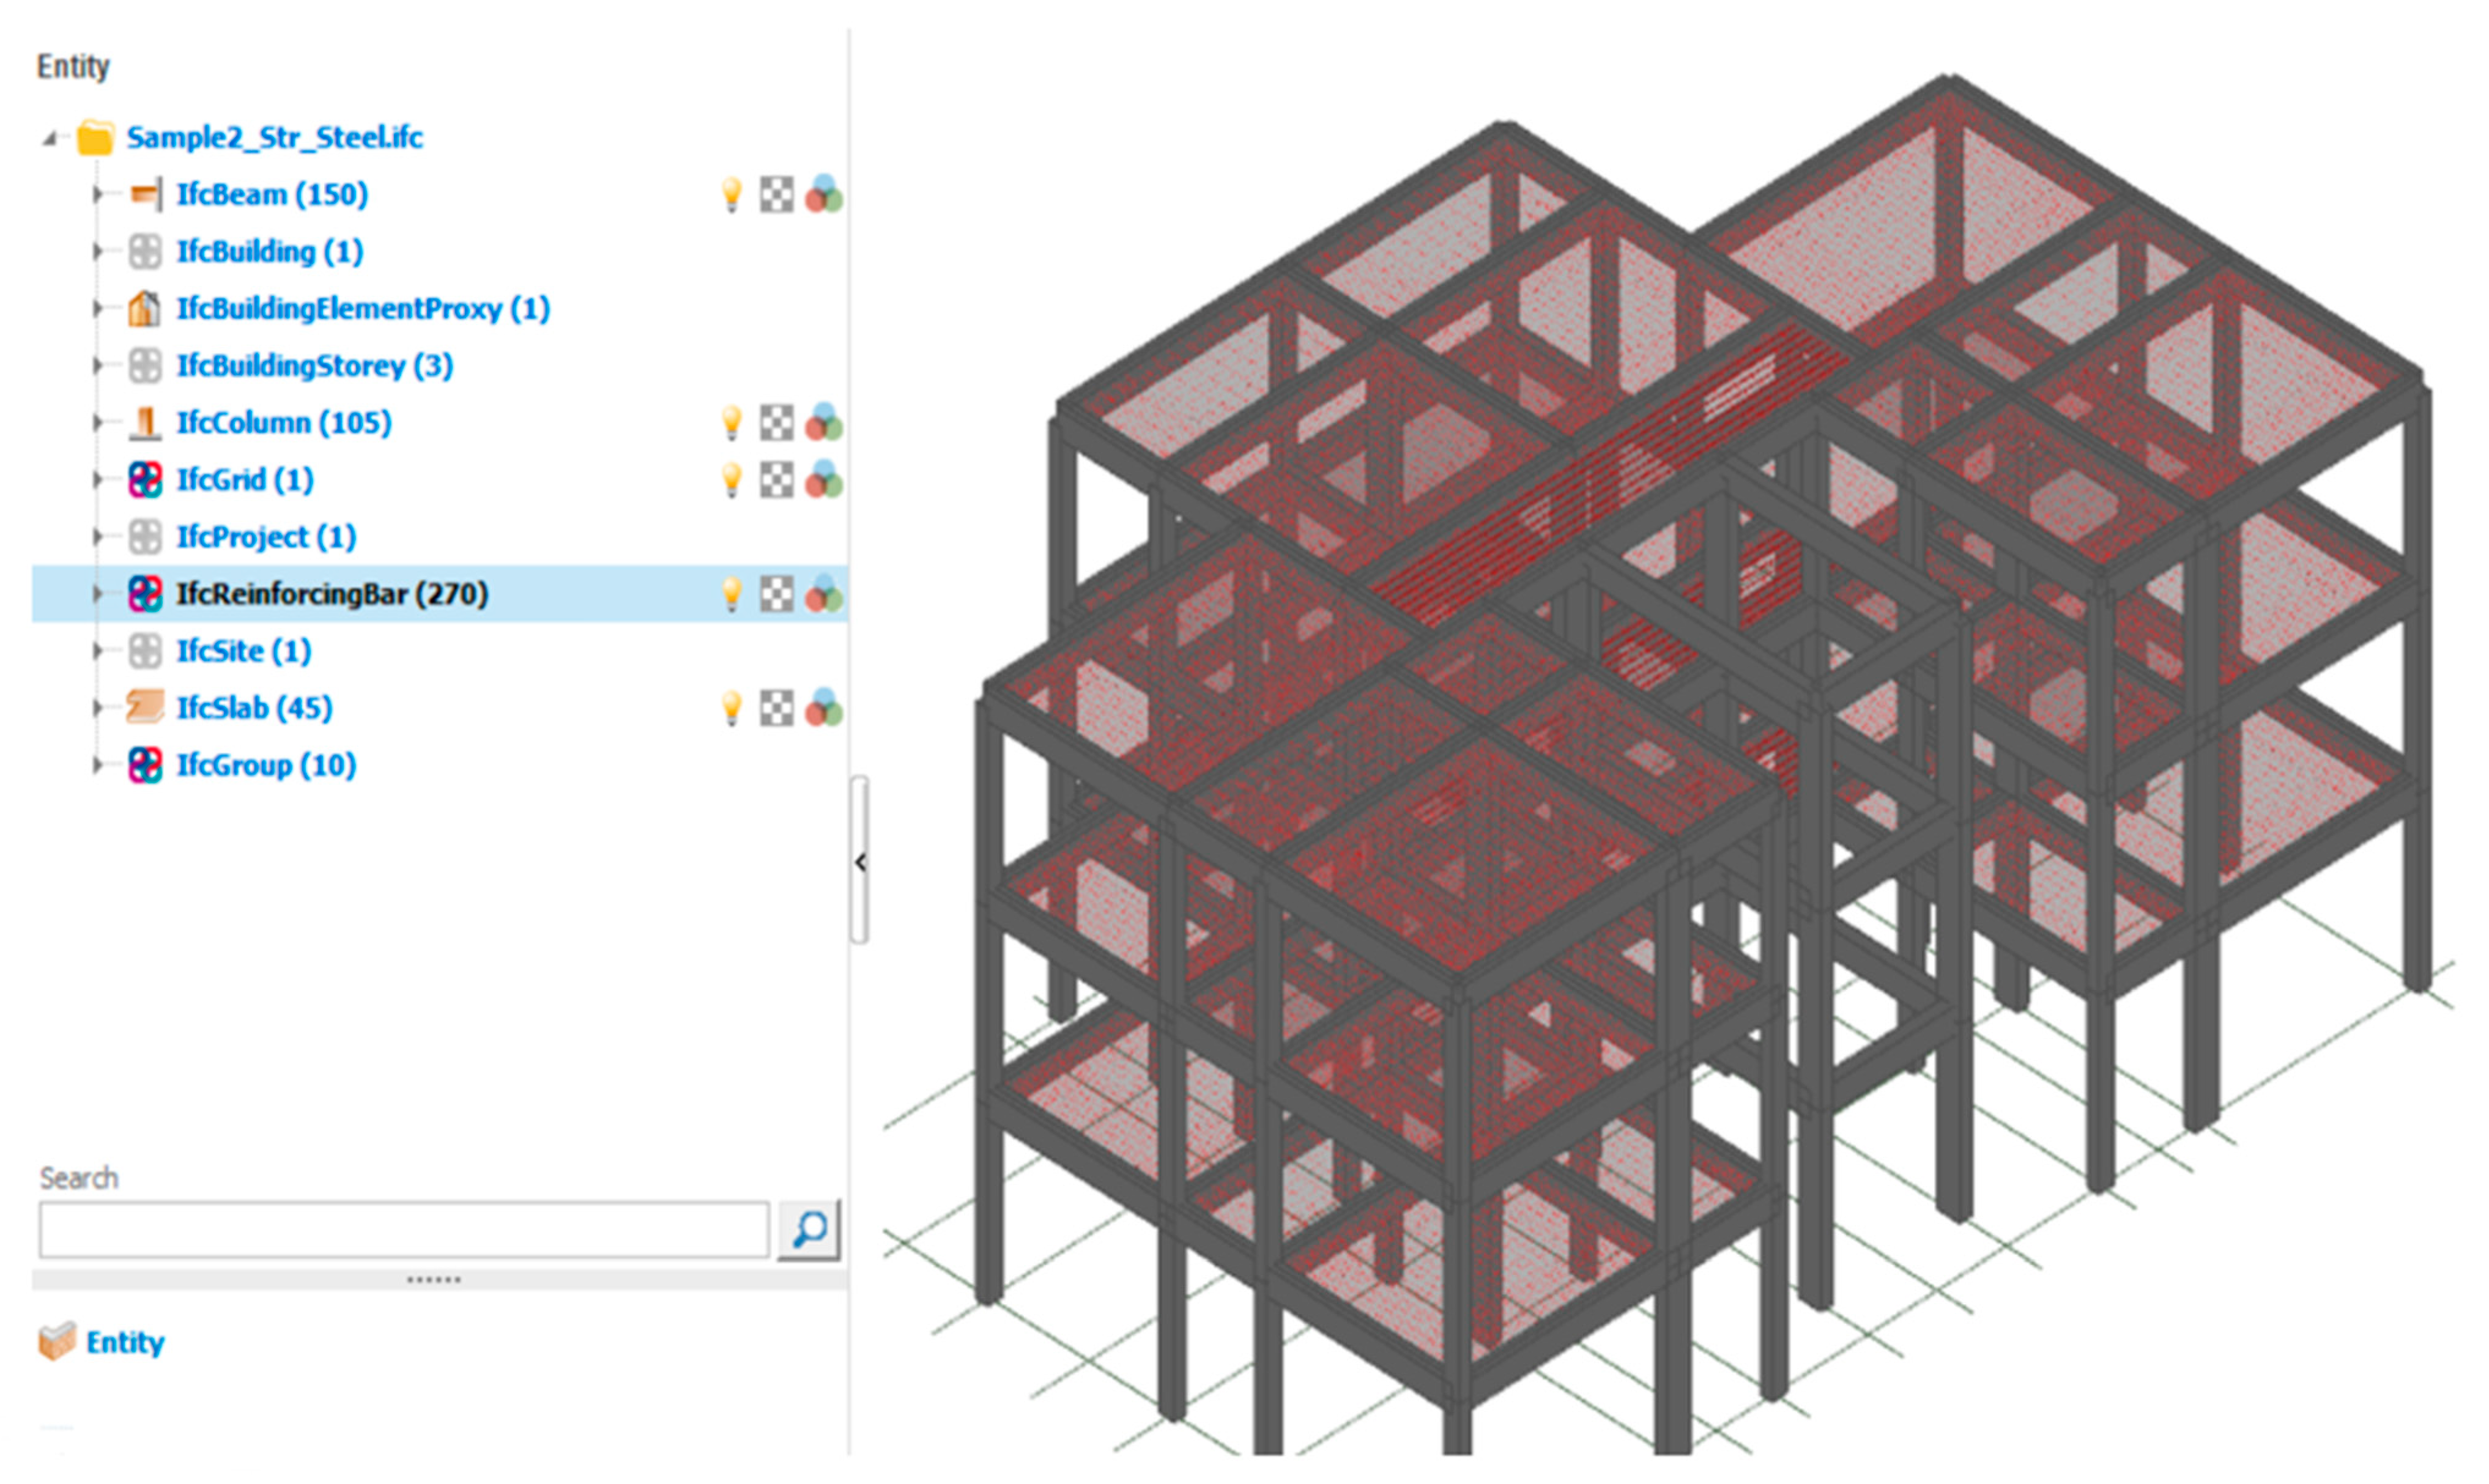Toggle IfcReinforcingBar visibility light bulb
Image resolution: width=2489 pixels, height=1484 pixels.
click(x=732, y=594)
